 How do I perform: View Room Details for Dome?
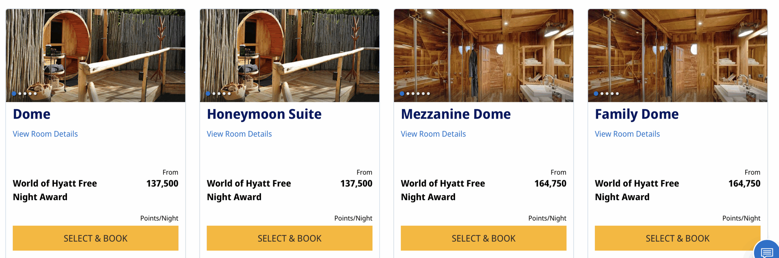point(45,134)
